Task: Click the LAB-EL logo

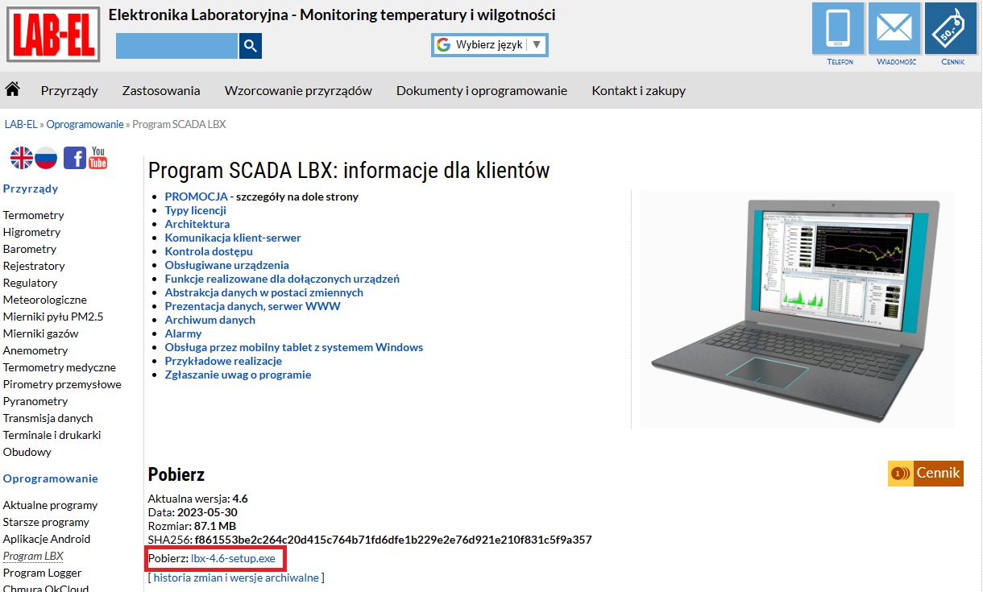Action: tap(53, 35)
